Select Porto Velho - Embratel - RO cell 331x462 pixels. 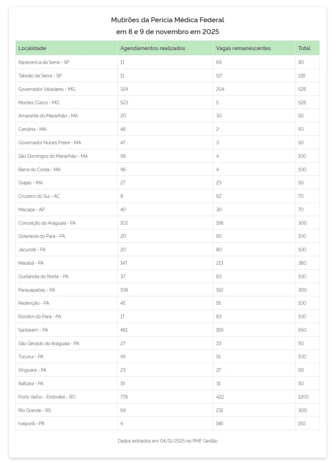point(47,397)
